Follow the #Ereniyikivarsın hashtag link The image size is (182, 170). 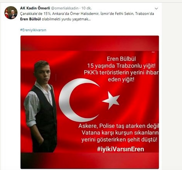tap(33, 30)
